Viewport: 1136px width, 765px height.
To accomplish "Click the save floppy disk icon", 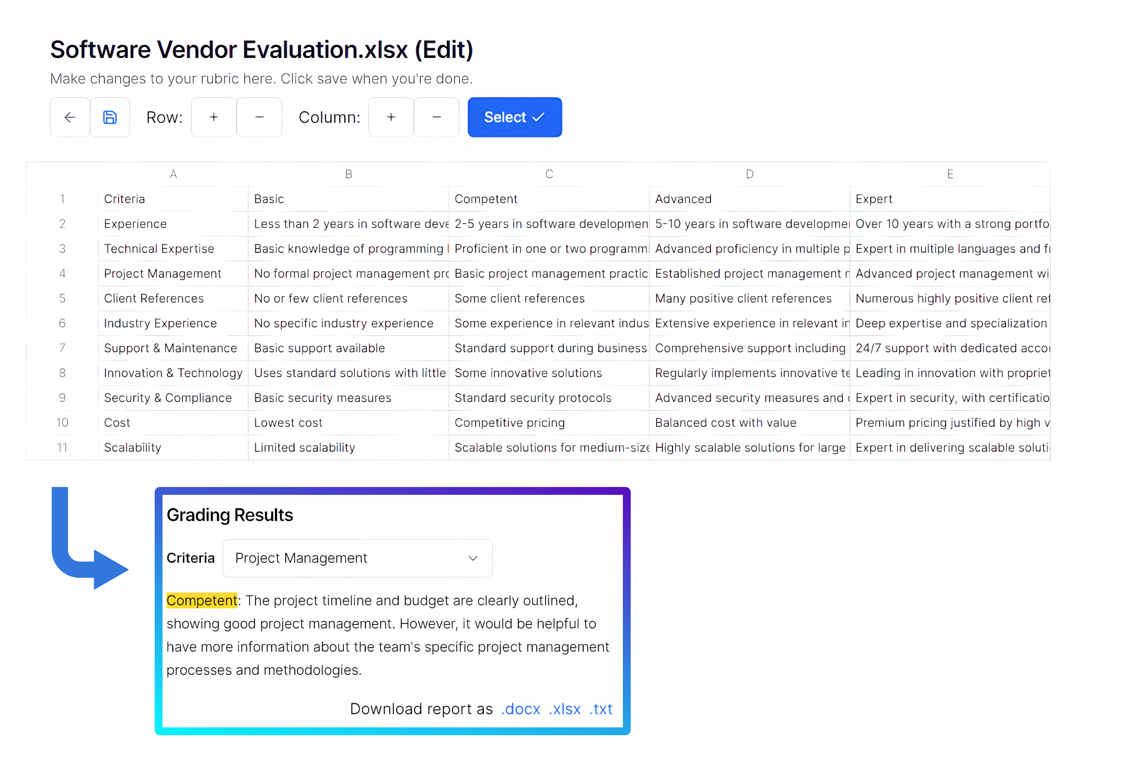I will [110, 118].
